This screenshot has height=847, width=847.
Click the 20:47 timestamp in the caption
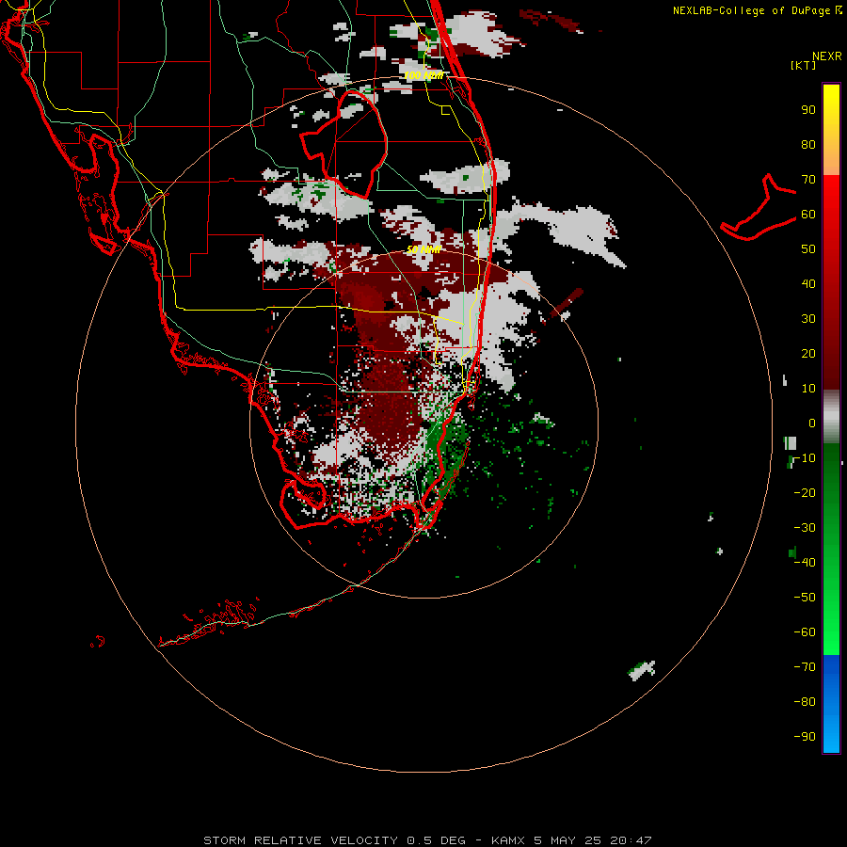tap(631, 840)
